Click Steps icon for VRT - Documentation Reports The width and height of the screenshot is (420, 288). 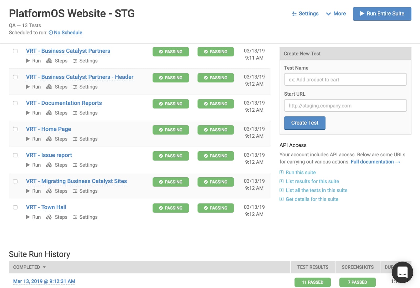coord(49,113)
